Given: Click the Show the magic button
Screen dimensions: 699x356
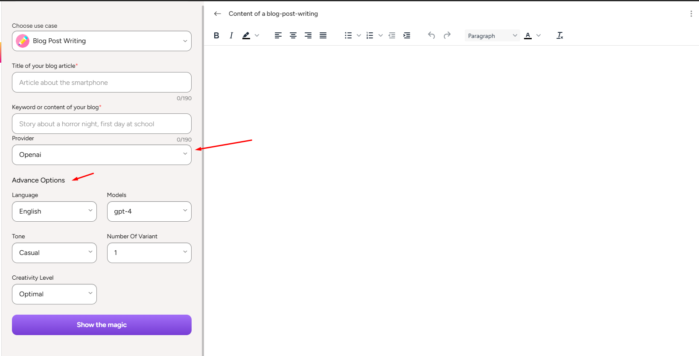Looking at the screenshot, I should coord(102,325).
